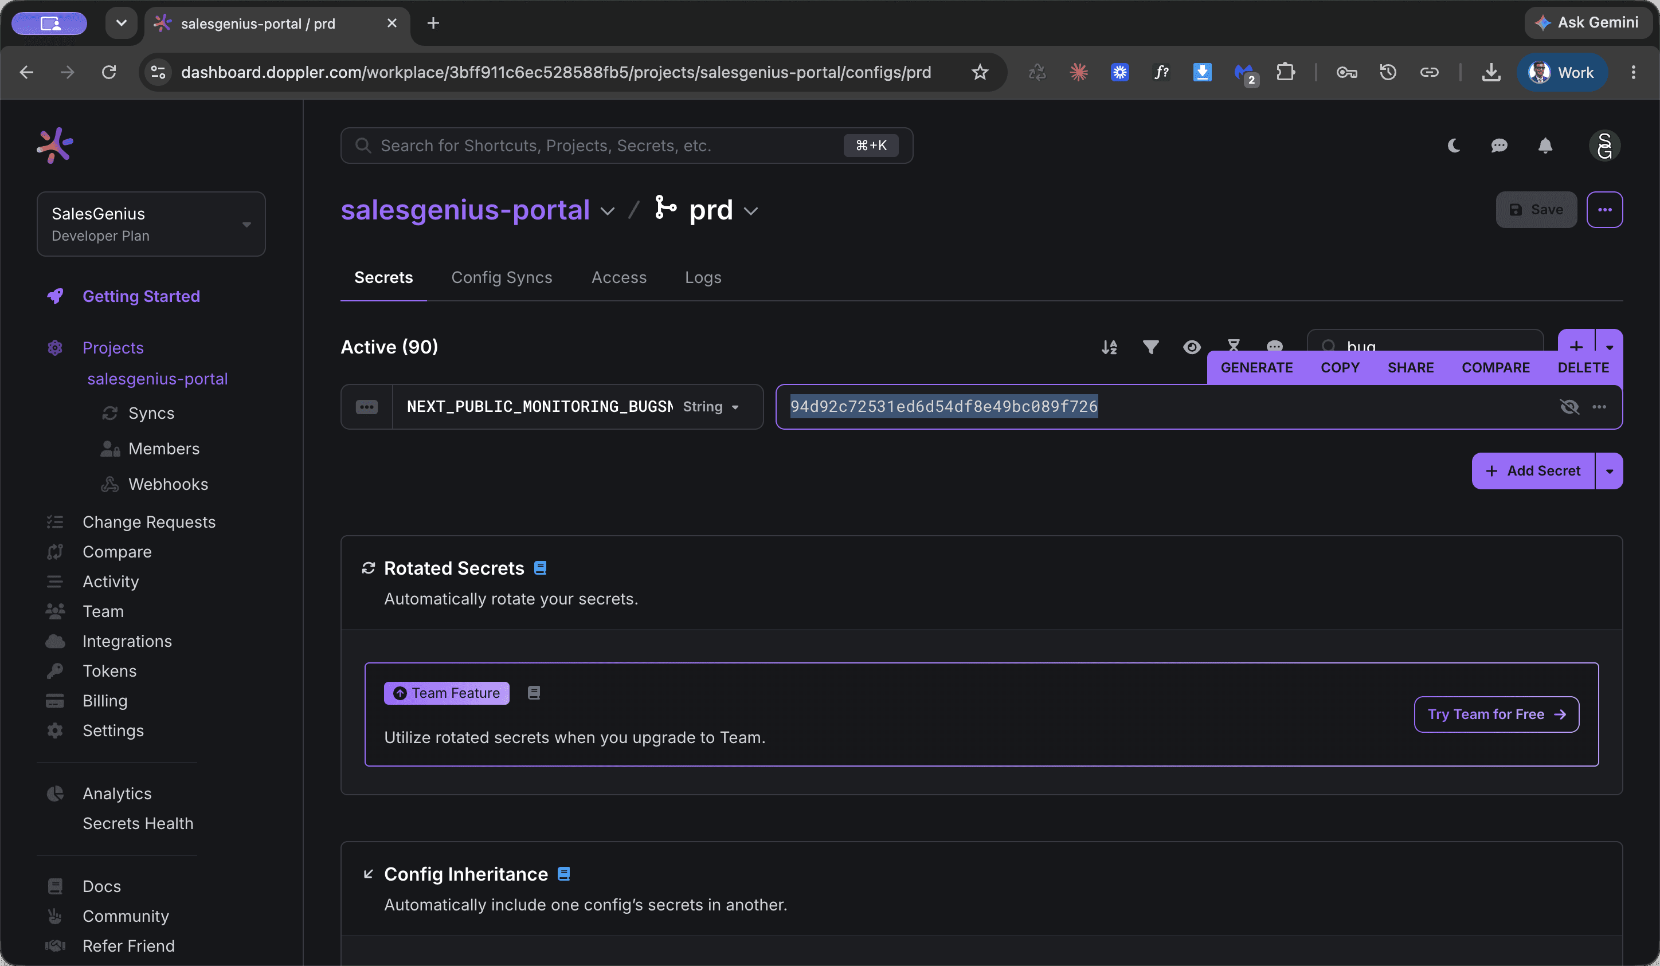This screenshot has height=966, width=1660.
Task: Open the password manager key icon
Action: [1347, 72]
